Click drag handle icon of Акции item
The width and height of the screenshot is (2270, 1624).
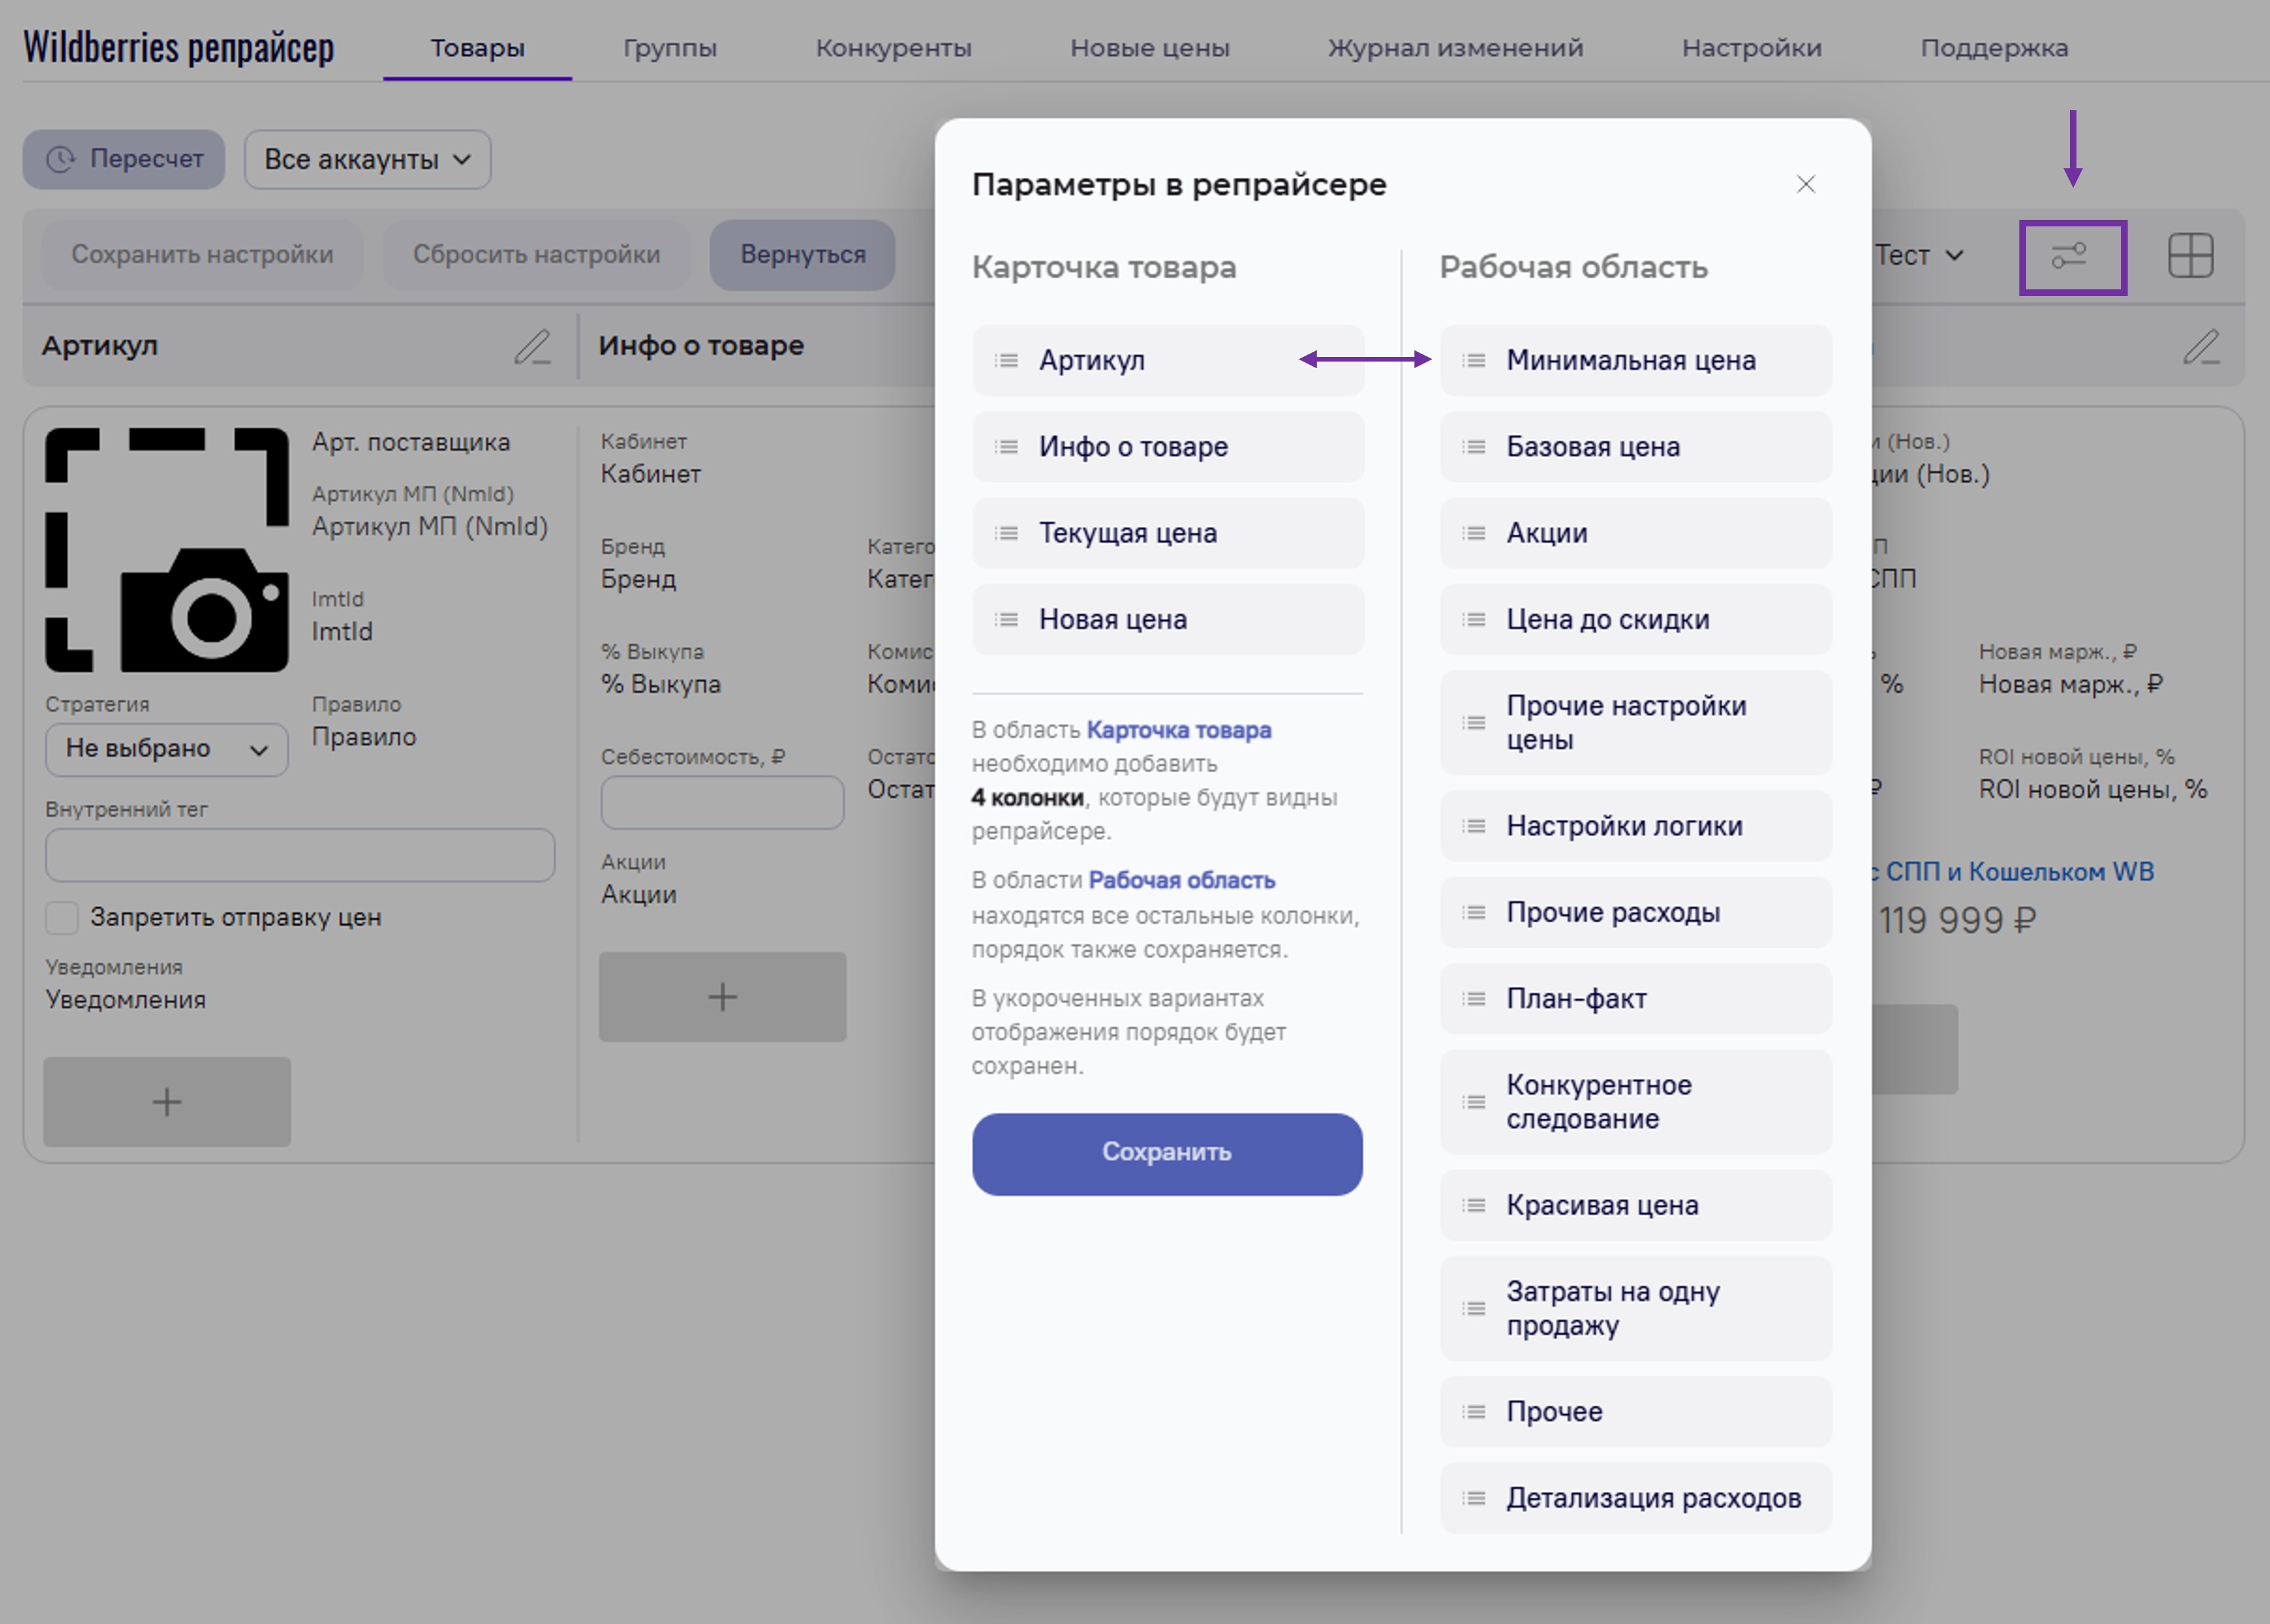tap(1474, 533)
